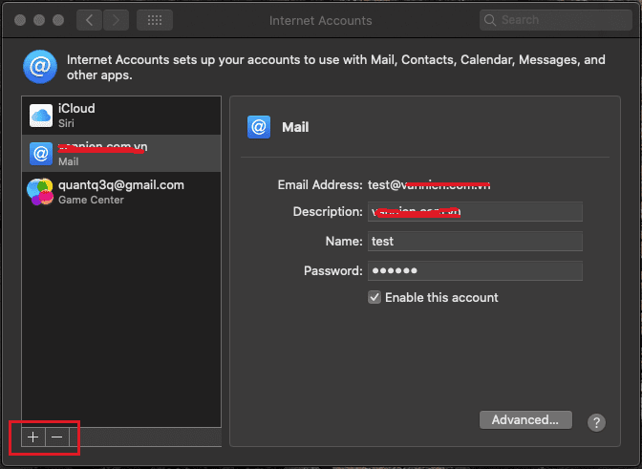Click the blue @ Mail icon in detail pane
Viewport: 642px width, 469px height.
(259, 127)
